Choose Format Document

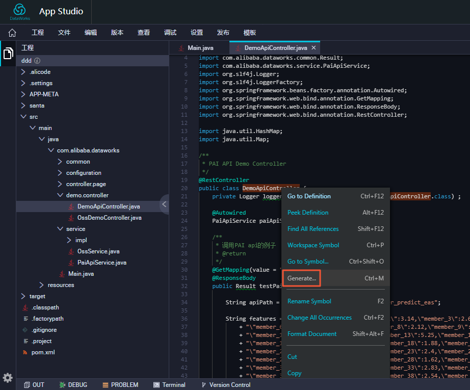click(x=335, y=334)
